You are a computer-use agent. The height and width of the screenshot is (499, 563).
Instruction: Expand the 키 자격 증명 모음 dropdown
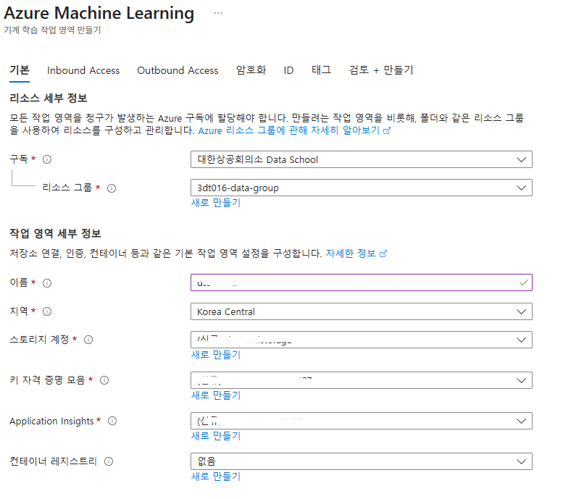[362, 380]
